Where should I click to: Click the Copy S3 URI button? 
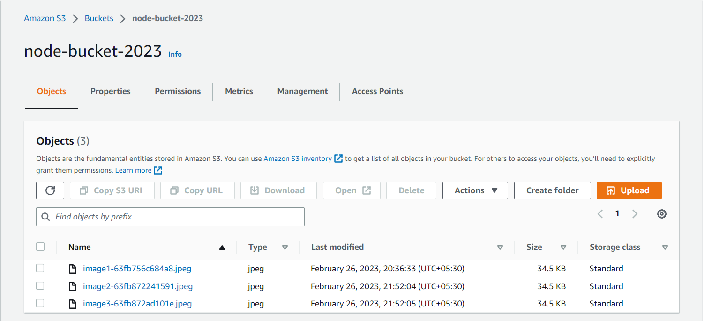pos(112,190)
